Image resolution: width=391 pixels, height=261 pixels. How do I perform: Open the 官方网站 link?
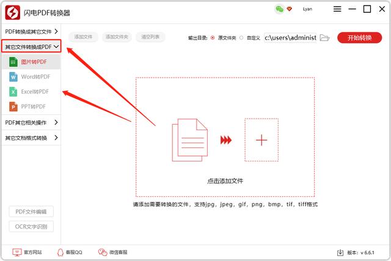[x=27, y=252]
